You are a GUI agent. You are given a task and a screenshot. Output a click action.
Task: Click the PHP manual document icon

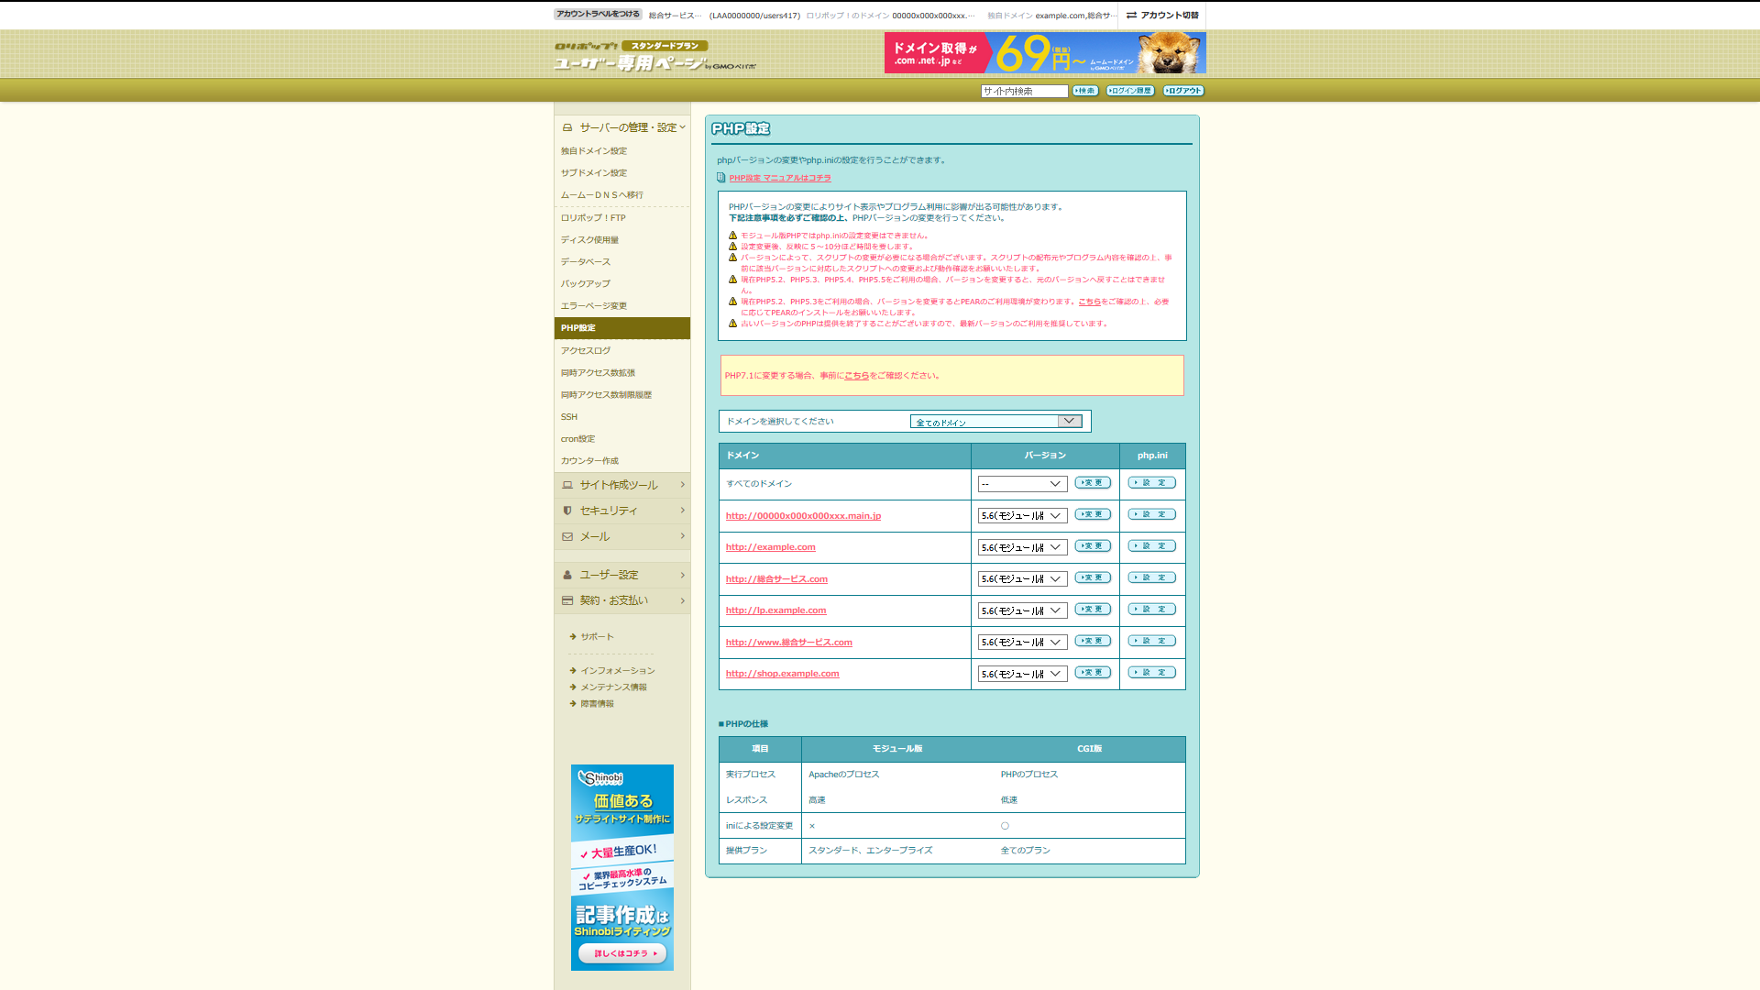[x=721, y=178]
